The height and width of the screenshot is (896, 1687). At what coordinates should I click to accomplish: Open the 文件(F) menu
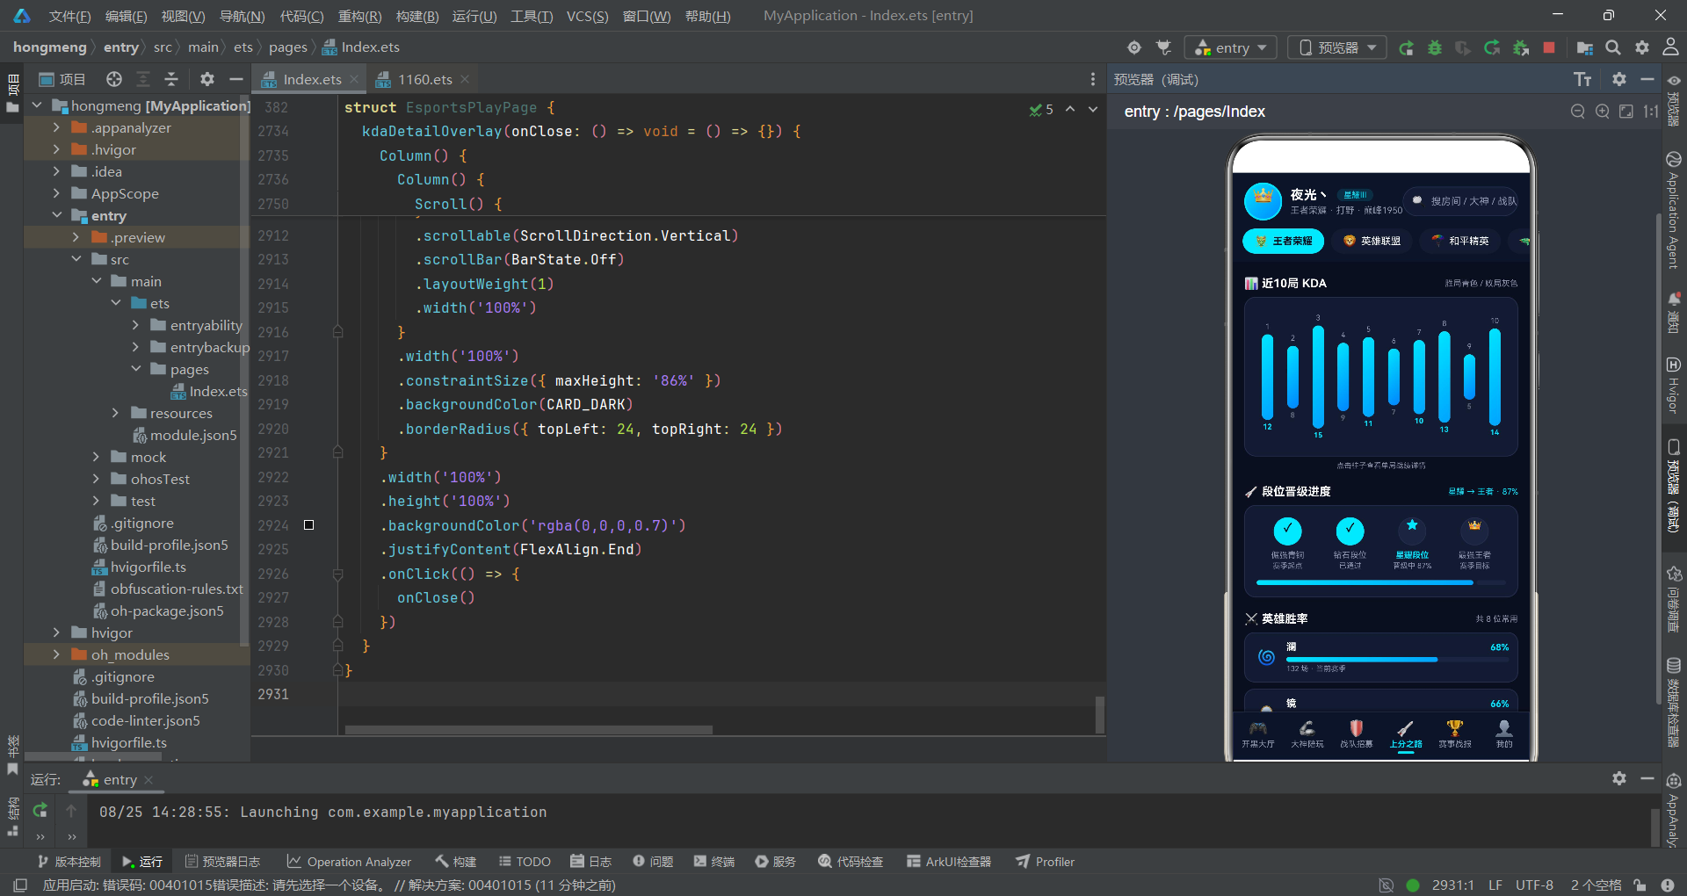pyautogui.click(x=69, y=16)
